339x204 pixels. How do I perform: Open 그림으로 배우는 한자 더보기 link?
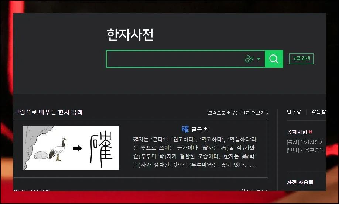238,113
